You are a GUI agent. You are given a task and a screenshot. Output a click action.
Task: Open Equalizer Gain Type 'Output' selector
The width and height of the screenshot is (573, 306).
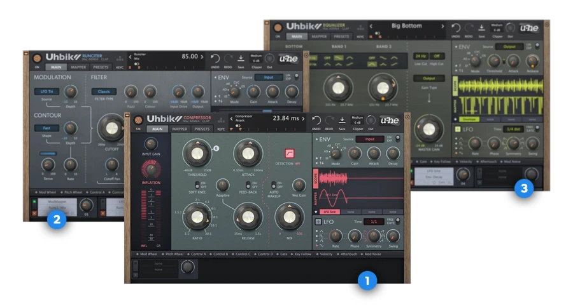pos(429,78)
